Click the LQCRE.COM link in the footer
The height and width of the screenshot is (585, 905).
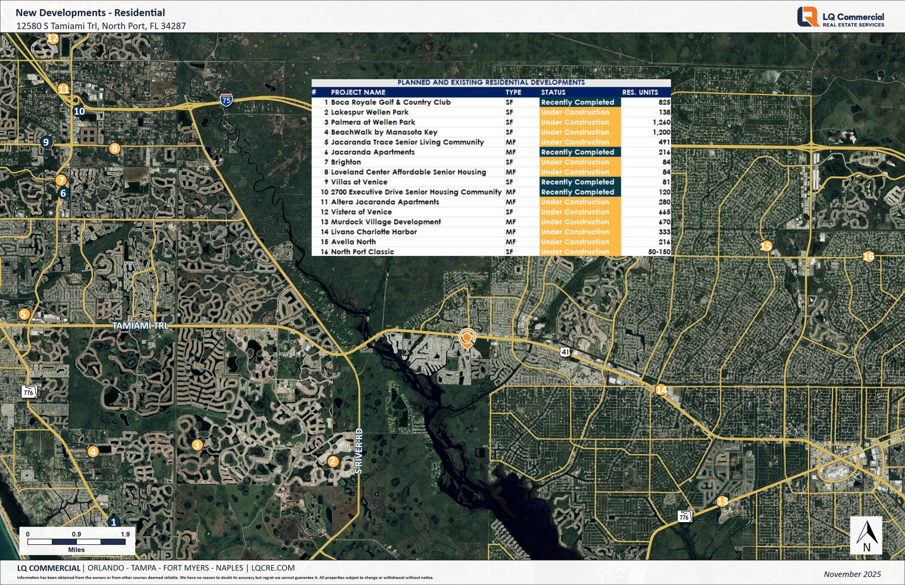(273, 568)
